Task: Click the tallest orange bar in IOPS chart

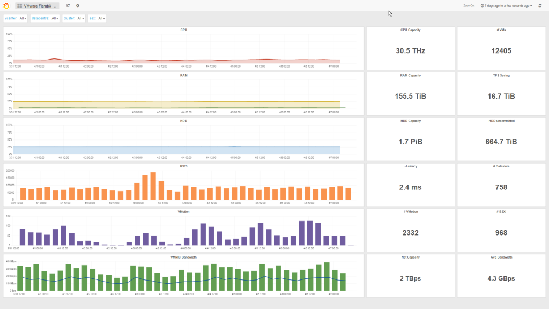Action: click(153, 186)
